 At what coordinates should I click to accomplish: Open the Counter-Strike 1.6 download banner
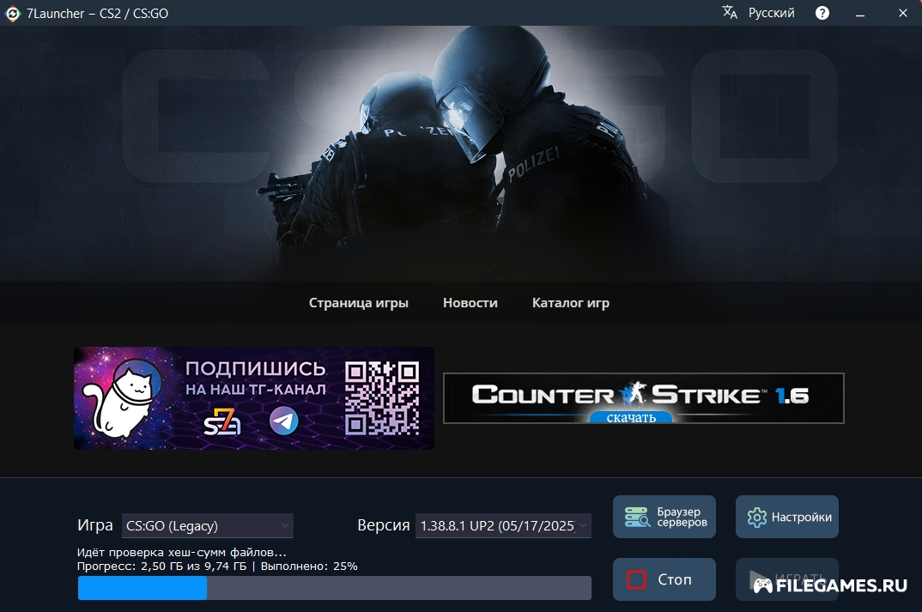643,398
